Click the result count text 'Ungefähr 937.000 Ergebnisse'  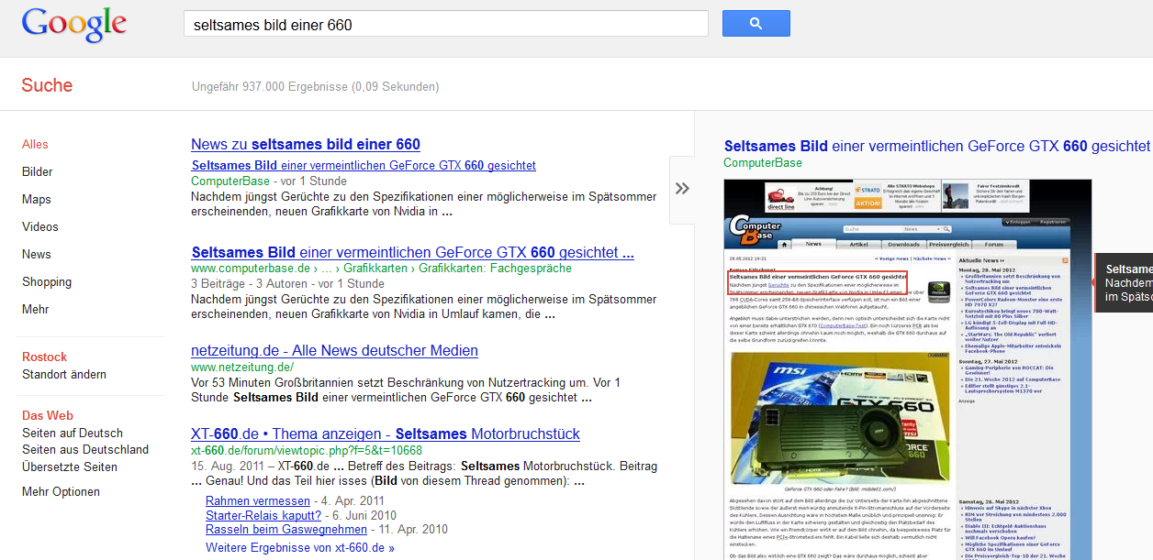270,86
